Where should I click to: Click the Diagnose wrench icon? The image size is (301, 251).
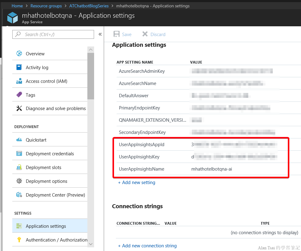pyautogui.click(x=19, y=108)
